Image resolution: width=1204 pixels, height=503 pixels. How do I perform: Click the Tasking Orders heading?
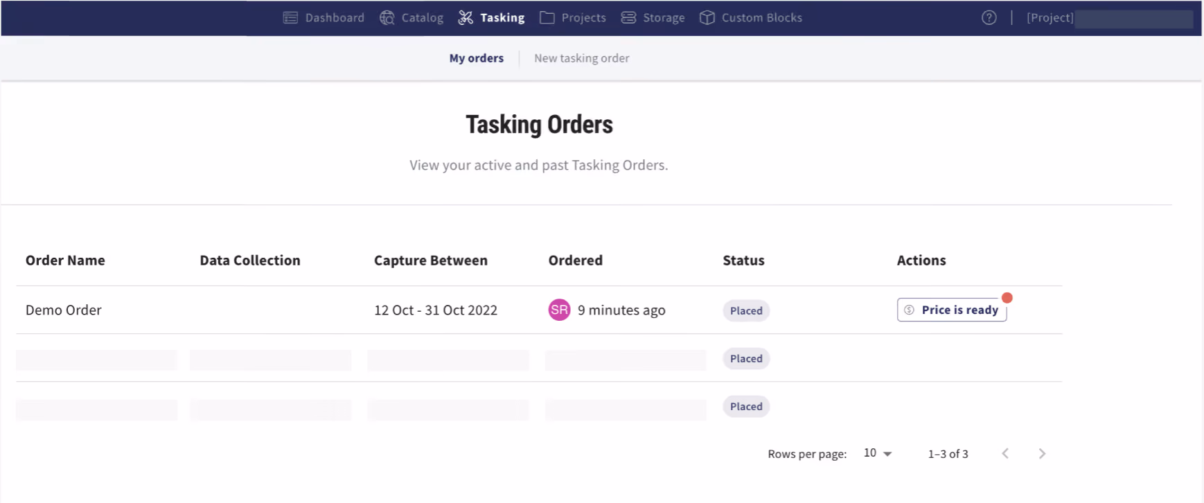tap(539, 125)
